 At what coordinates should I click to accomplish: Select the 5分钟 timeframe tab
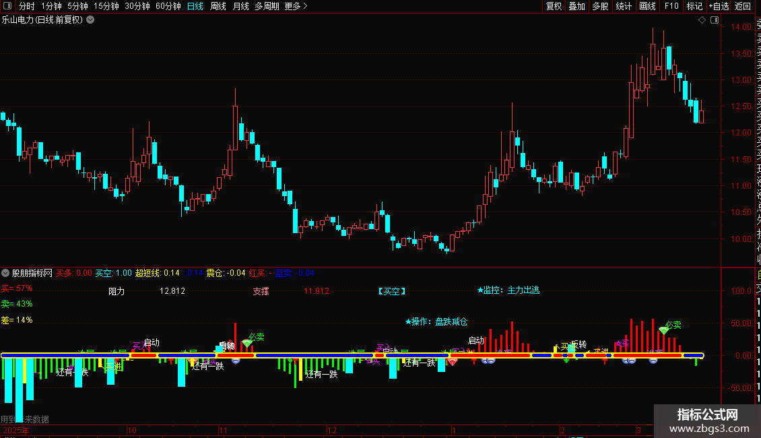(x=77, y=6)
